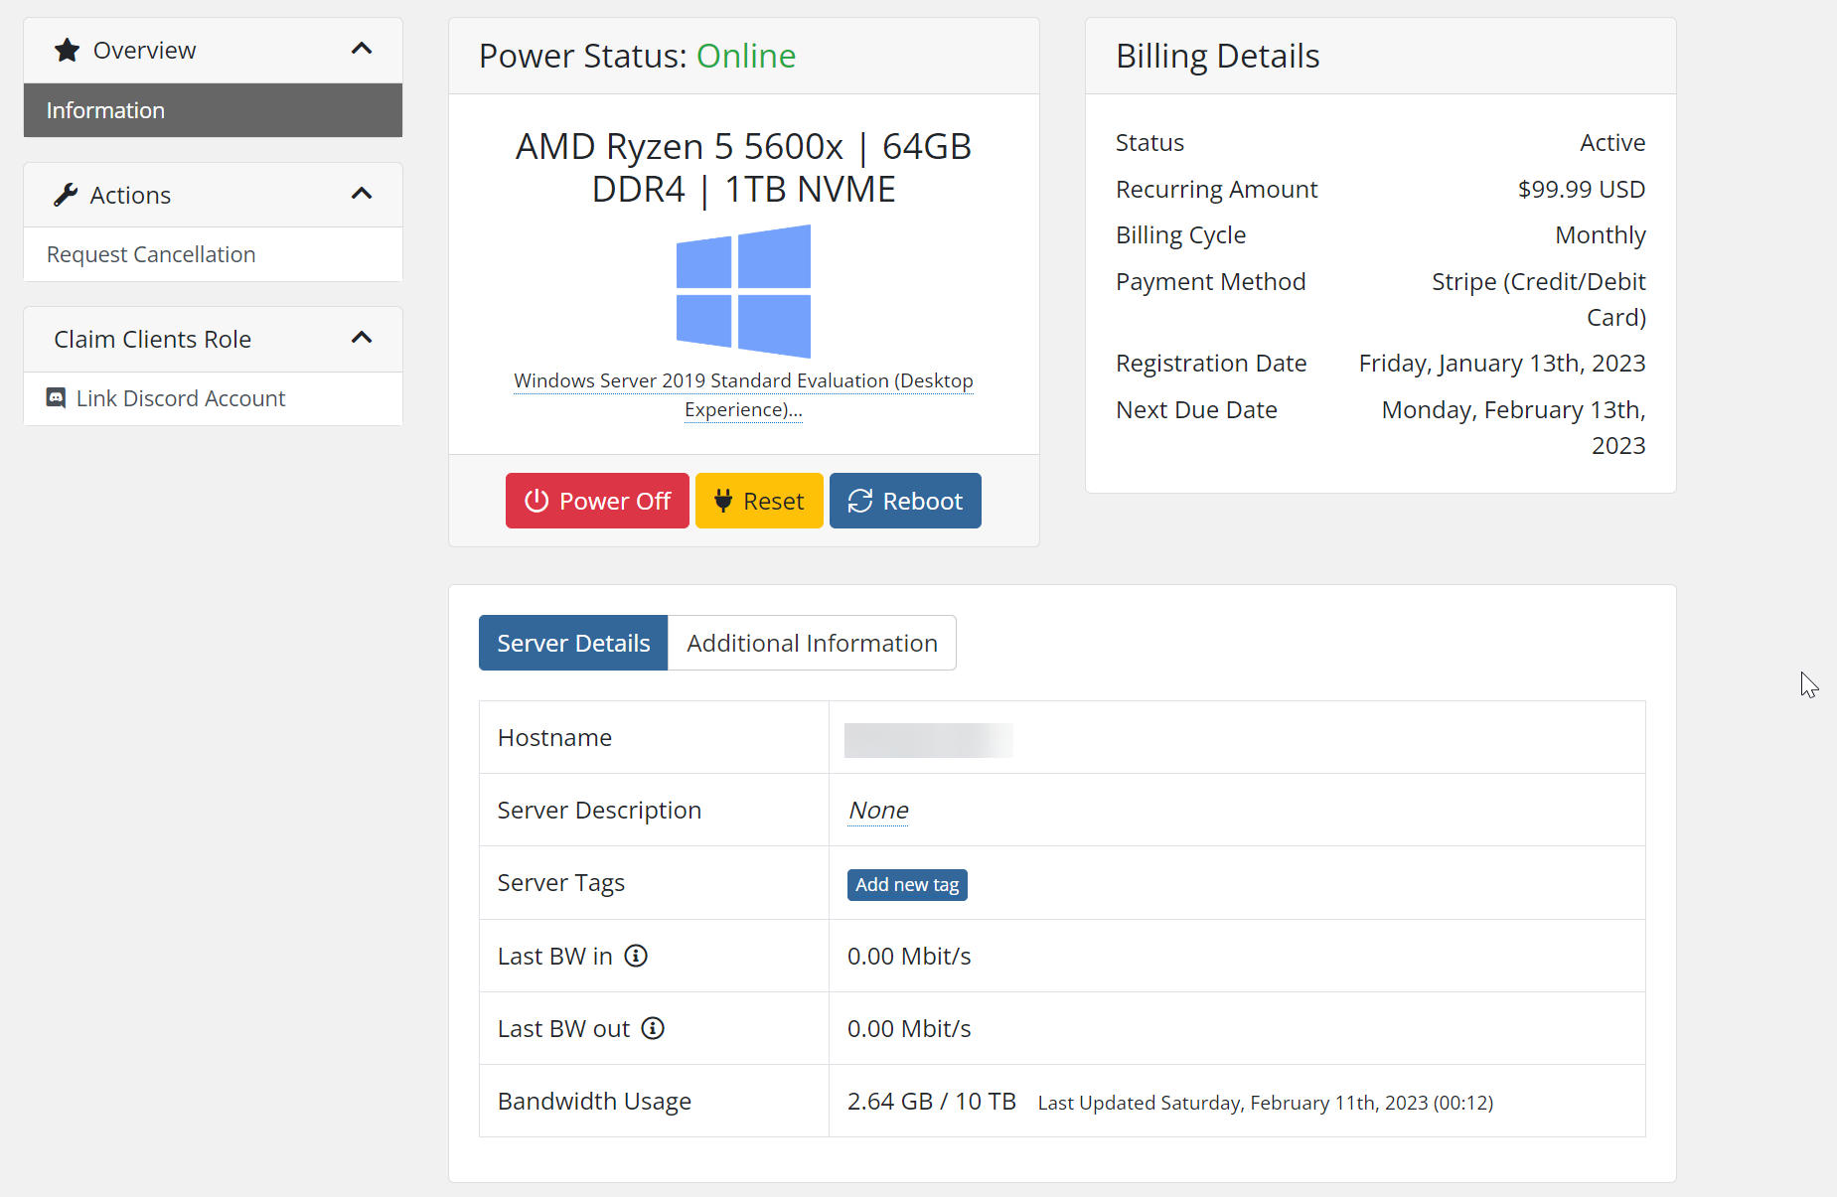Click Friday, January 13th, 2023 registration date

coord(1502,363)
